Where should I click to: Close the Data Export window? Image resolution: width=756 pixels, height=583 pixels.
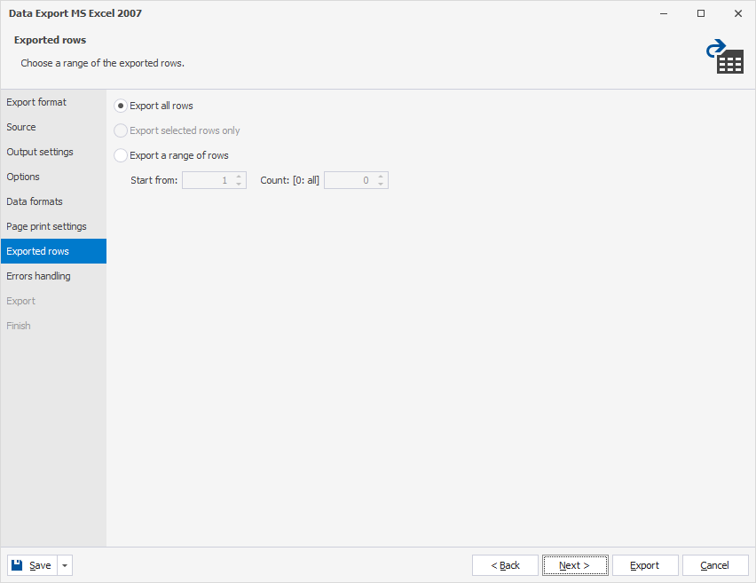click(x=738, y=13)
